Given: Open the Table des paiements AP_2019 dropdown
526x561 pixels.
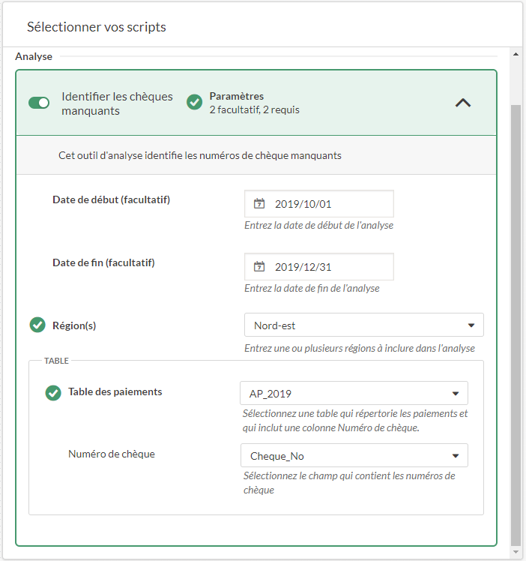Looking at the screenshot, I should (354, 393).
